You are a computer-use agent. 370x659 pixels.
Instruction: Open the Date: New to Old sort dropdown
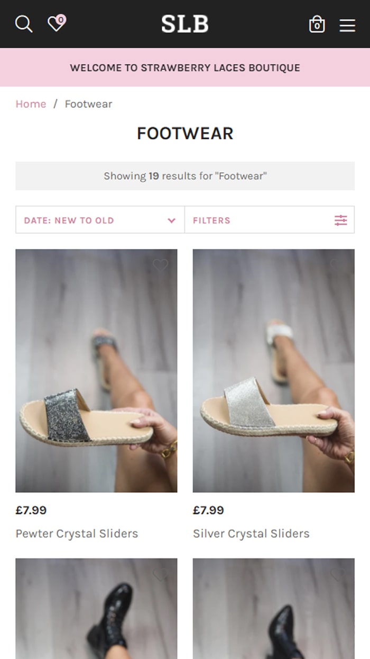pos(69,220)
